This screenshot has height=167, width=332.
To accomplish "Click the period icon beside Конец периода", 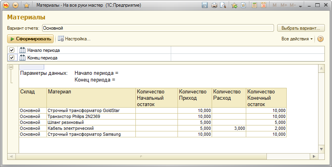I will pyautogui.click(x=22, y=57).
